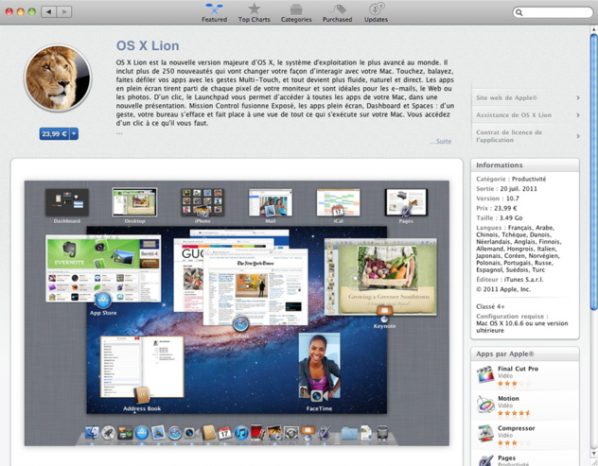Click Dashboard space thumbnail in the screenshot
This screenshot has width=598, height=466.
tap(67, 202)
